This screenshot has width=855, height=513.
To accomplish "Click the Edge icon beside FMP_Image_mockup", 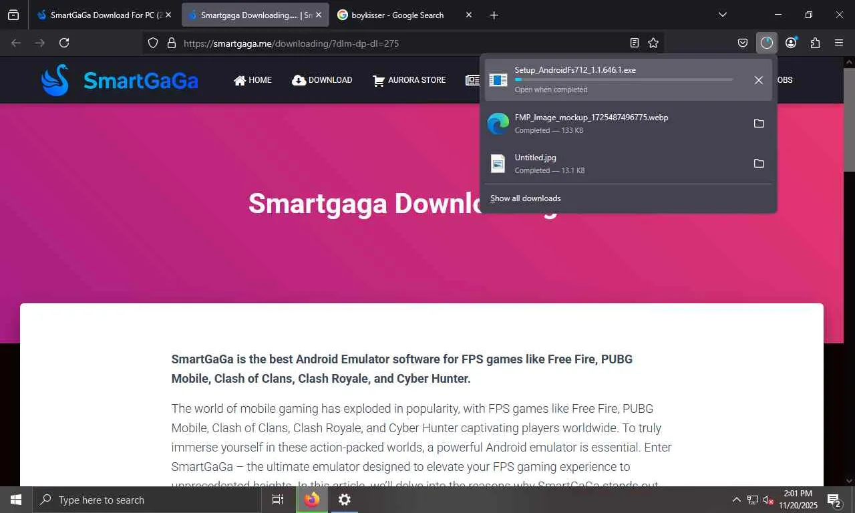I will 498,123.
